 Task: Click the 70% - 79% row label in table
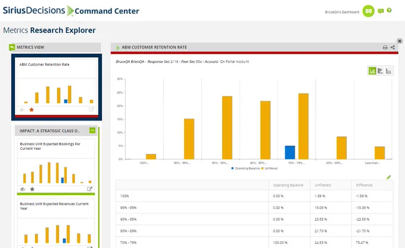tap(129, 243)
